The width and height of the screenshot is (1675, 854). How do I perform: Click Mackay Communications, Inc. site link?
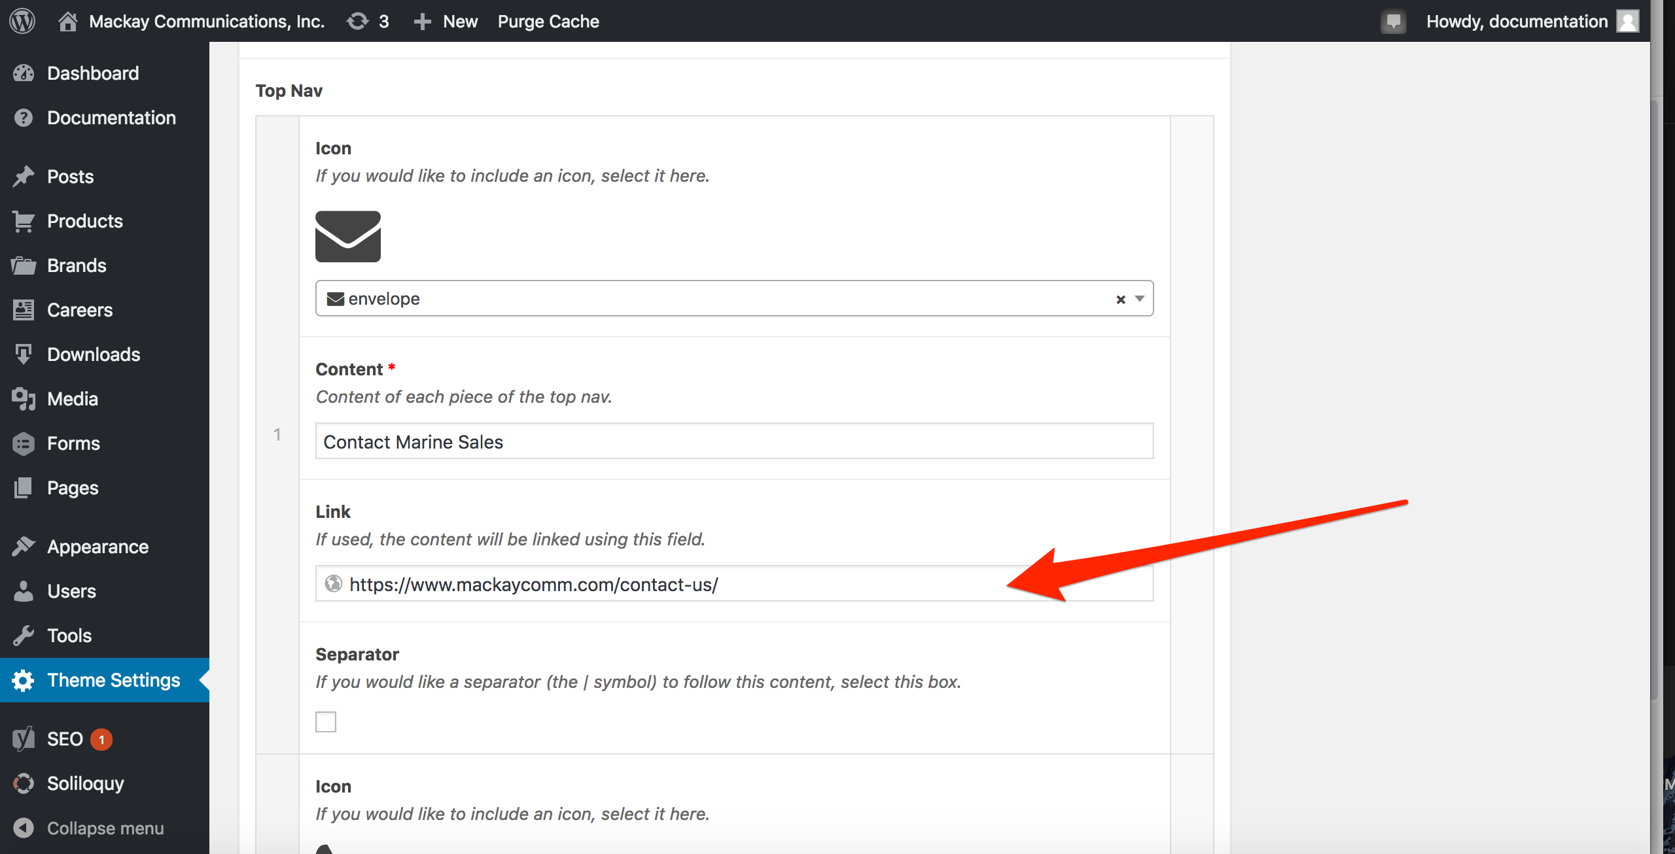point(207,22)
